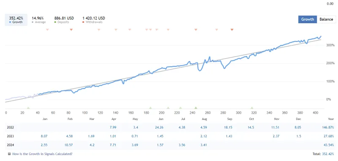The width and height of the screenshot is (338, 161).
Task: Click the Total: 352.42% summary
Action: (323, 154)
